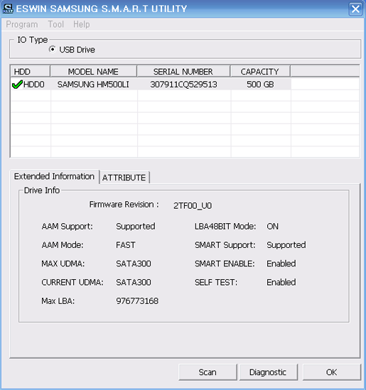Click the CAPACITY column header

(260, 72)
